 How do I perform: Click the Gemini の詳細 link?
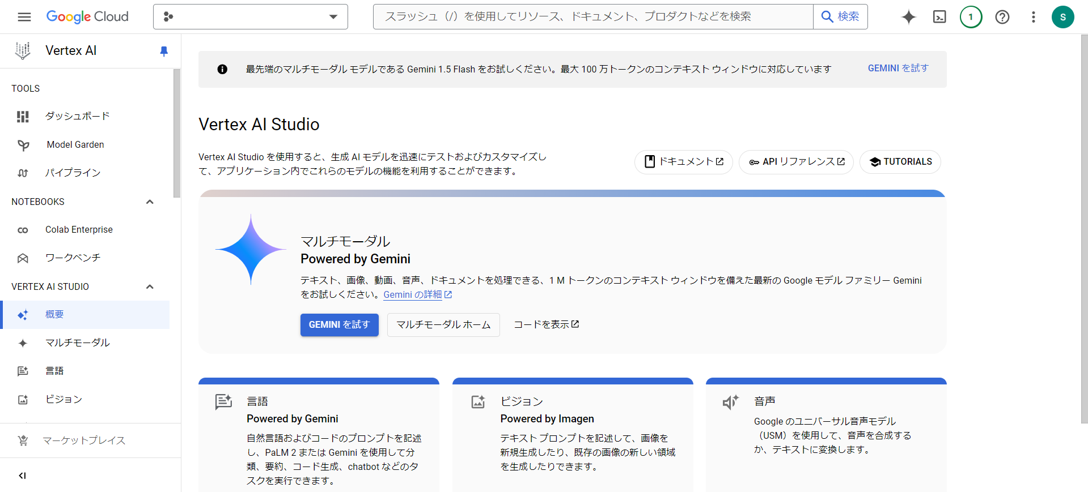(x=417, y=294)
